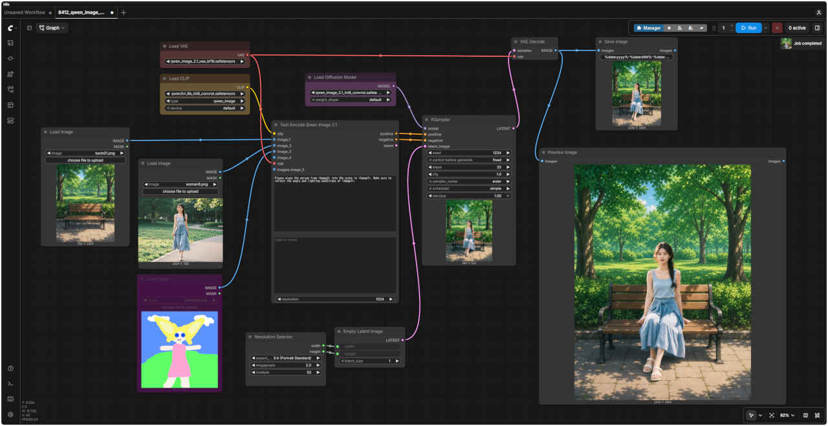Viewport: 828px width, 426px height.
Task: Open the user profile icon at top right
Action: click(x=819, y=12)
